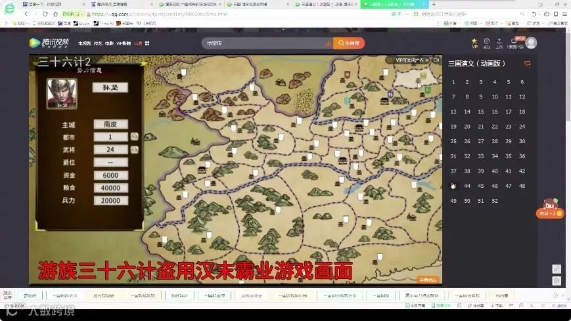Click the upper floating side tool icon
Screen dimensions: 571x321
pos(557,269)
